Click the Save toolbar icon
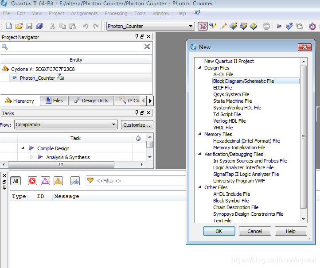 coord(29,26)
